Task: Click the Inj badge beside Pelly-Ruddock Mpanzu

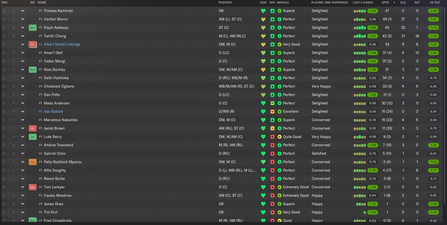Action: pyautogui.click(x=32, y=162)
